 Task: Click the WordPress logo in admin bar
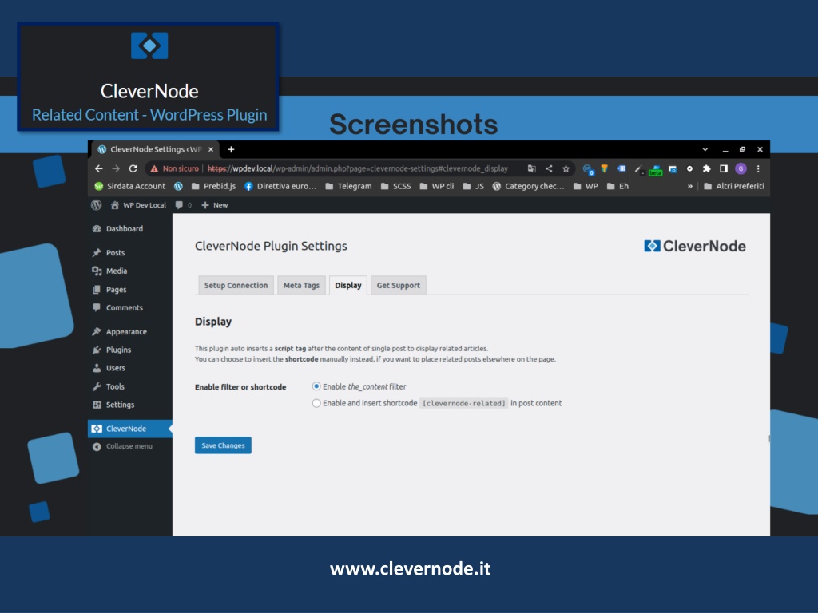click(x=97, y=205)
